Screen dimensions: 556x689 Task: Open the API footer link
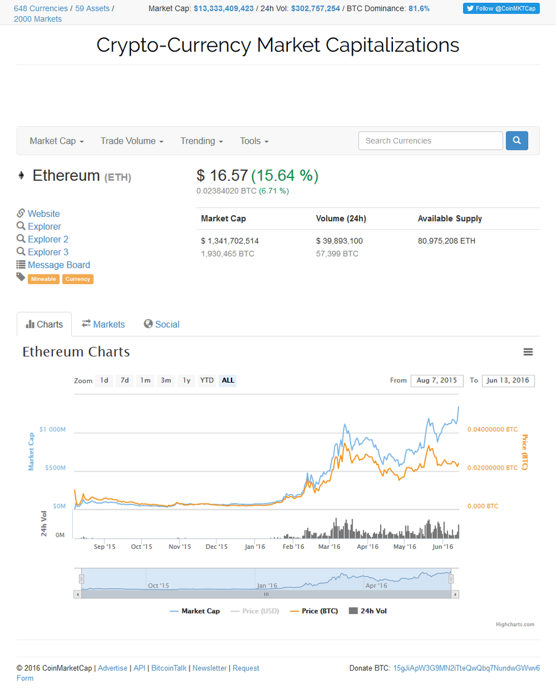[140, 668]
